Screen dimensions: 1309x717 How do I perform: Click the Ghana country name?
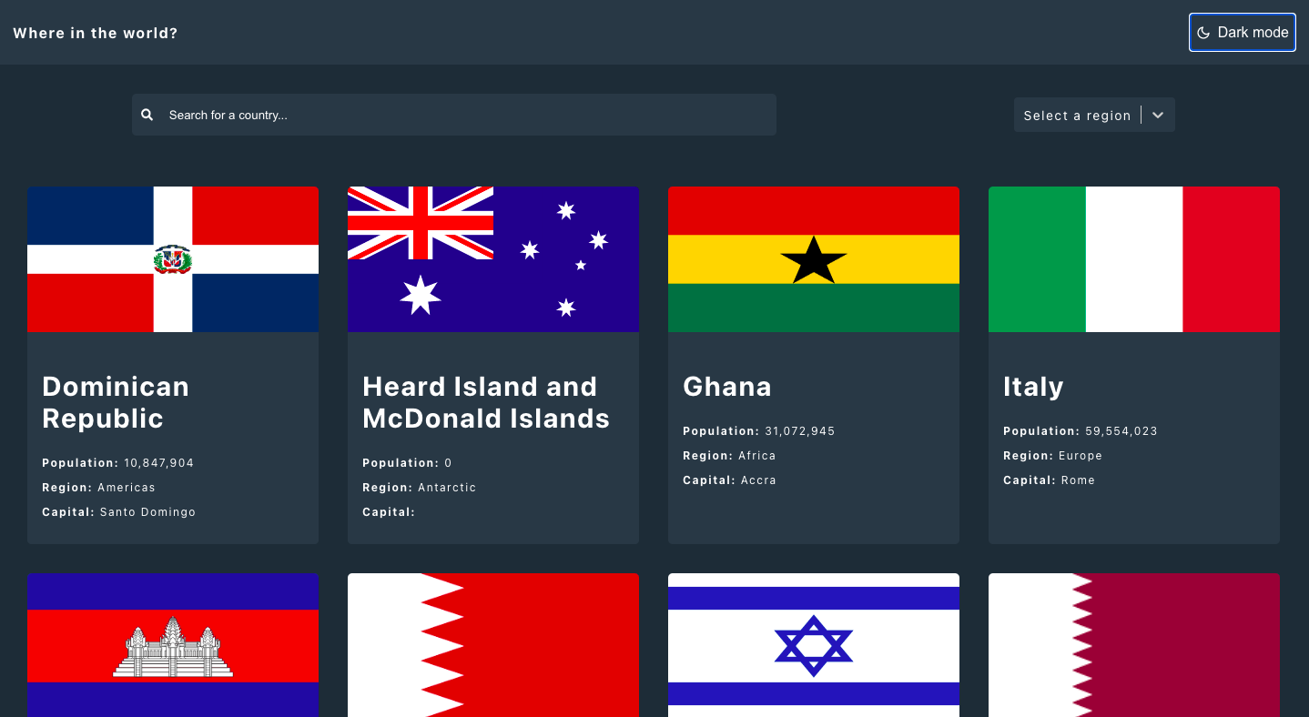click(x=726, y=386)
